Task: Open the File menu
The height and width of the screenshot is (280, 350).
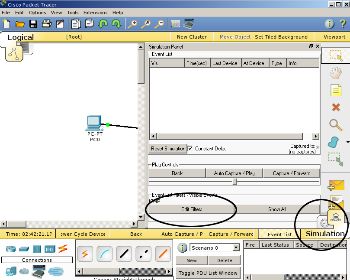Action: tap(6, 13)
